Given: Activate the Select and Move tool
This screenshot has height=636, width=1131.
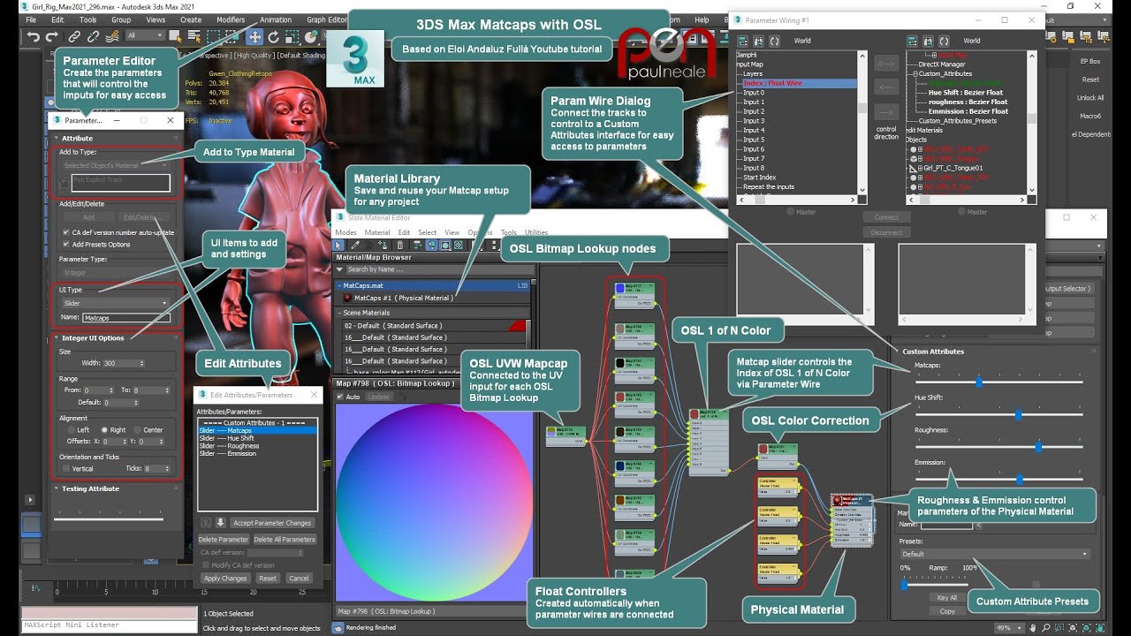Looking at the screenshot, I should (x=254, y=36).
